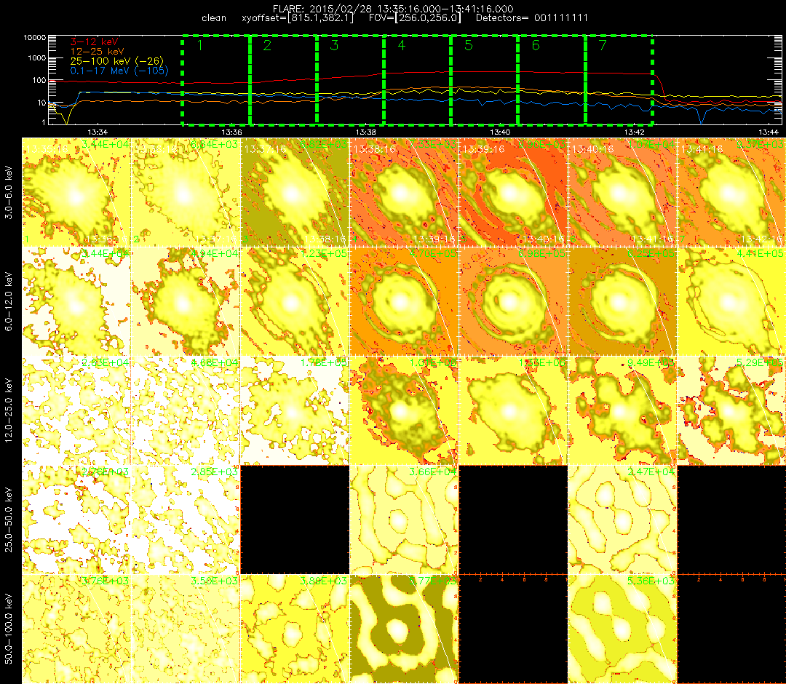Viewport: 786px width, 684px height.
Task: Click the 13:40 time axis label
Action: click(x=500, y=132)
